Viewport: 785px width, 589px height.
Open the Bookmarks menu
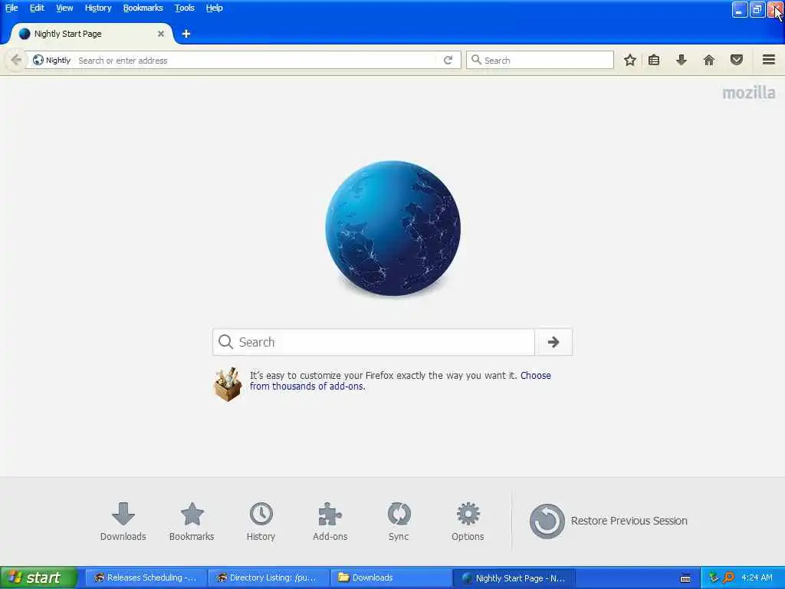[x=143, y=8]
